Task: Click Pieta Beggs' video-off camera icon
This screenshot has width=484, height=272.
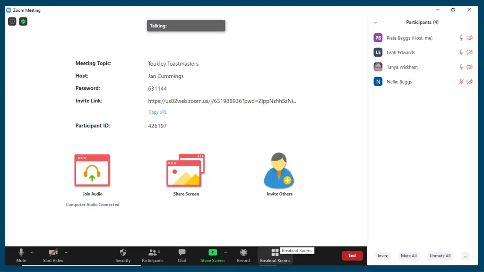Action: coord(469,38)
